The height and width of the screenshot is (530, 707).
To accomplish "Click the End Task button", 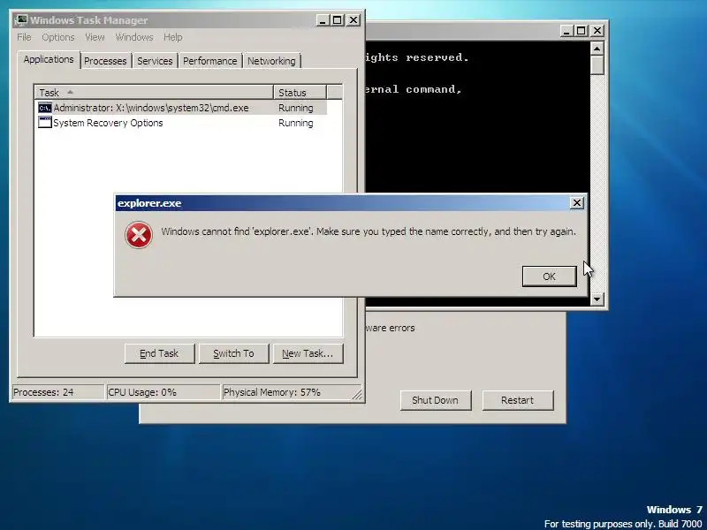I will click(159, 353).
